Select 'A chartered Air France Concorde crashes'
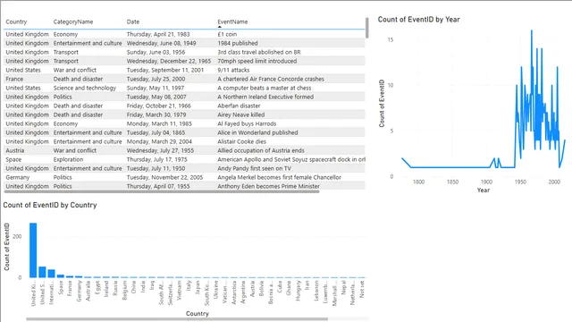This screenshot has width=572, height=322. 271,79
